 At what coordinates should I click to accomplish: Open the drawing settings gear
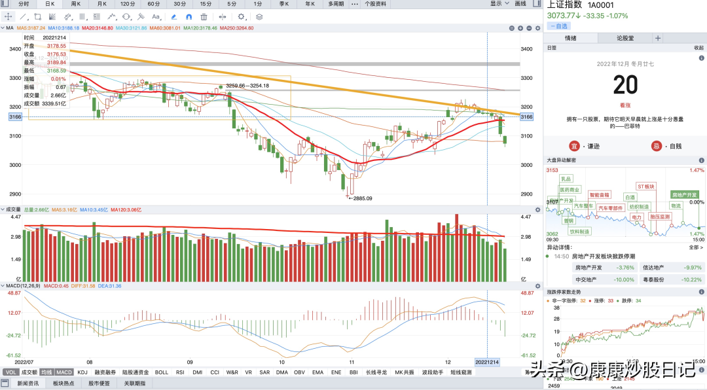(x=242, y=16)
